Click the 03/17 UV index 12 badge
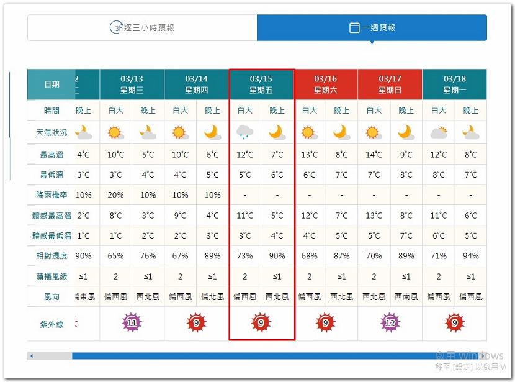 click(390, 323)
